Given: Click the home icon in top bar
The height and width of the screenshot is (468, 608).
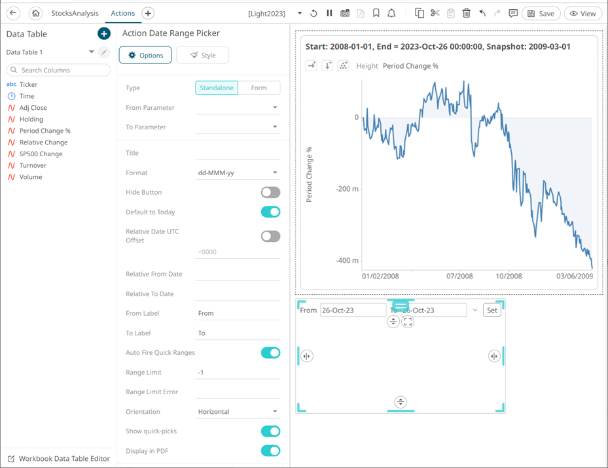Looking at the screenshot, I should click(35, 13).
